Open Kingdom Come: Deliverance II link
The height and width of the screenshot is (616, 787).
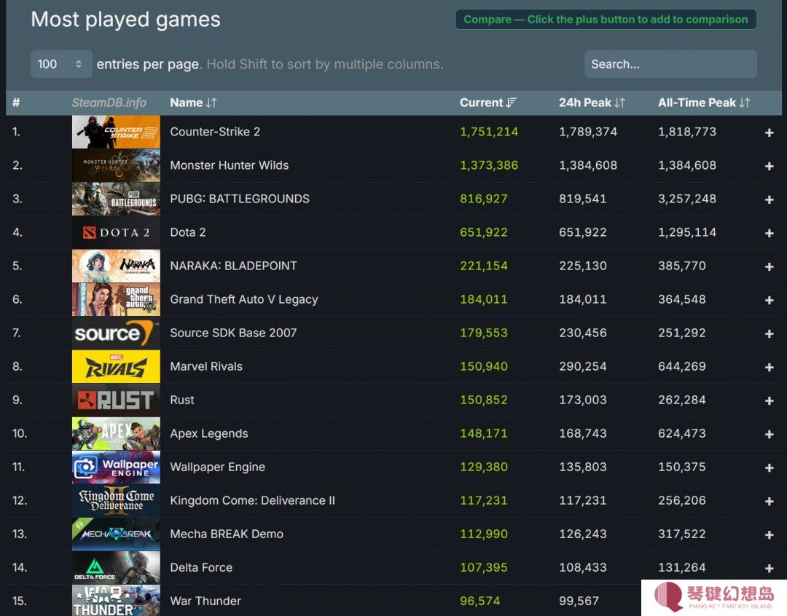point(252,501)
